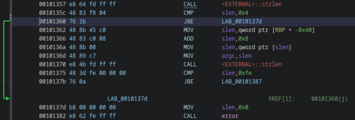Follow the 00101360(j) cross reference

[x=330, y=99]
